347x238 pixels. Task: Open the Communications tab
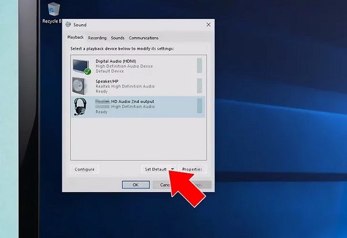(143, 38)
